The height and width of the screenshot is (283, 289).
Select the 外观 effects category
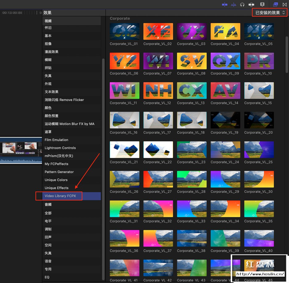click(72, 84)
